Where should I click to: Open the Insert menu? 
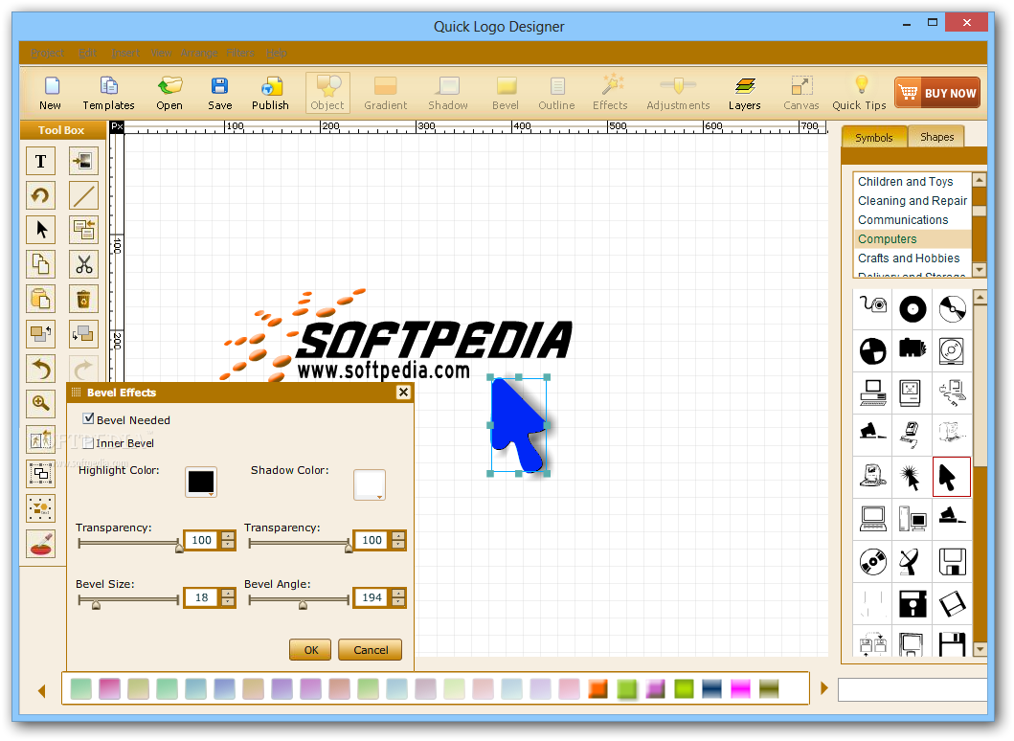[124, 53]
